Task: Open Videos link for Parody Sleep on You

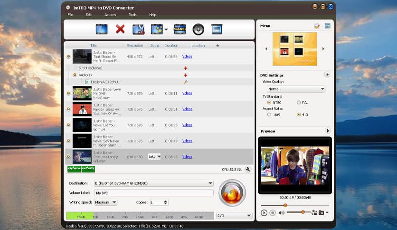Action: [187, 109]
